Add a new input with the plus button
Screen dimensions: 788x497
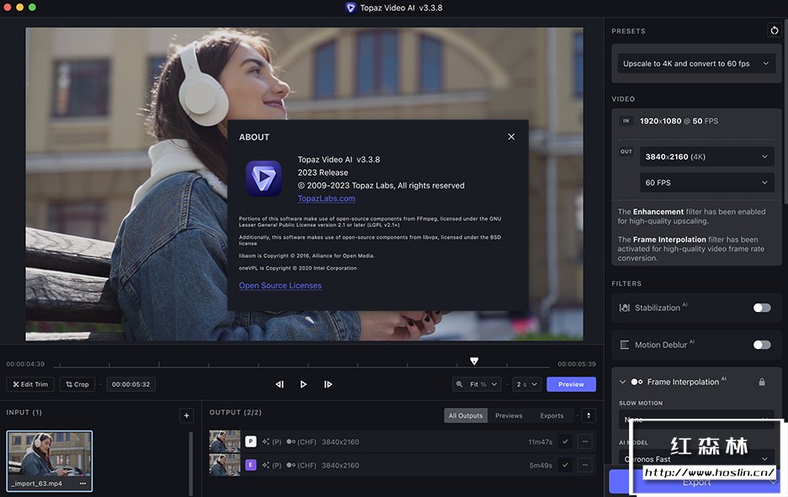tap(187, 415)
